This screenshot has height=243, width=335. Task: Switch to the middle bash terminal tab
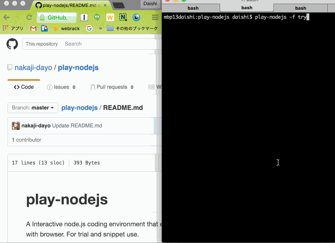tap(247, 8)
